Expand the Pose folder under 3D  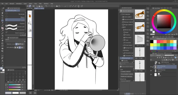[x=123, y=40]
